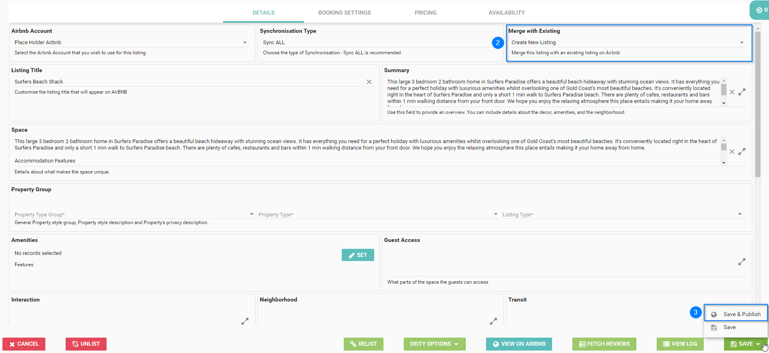Image resolution: width=769 pixels, height=353 pixels.
Task: Open the Listing Type dropdown
Action: pos(739,214)
